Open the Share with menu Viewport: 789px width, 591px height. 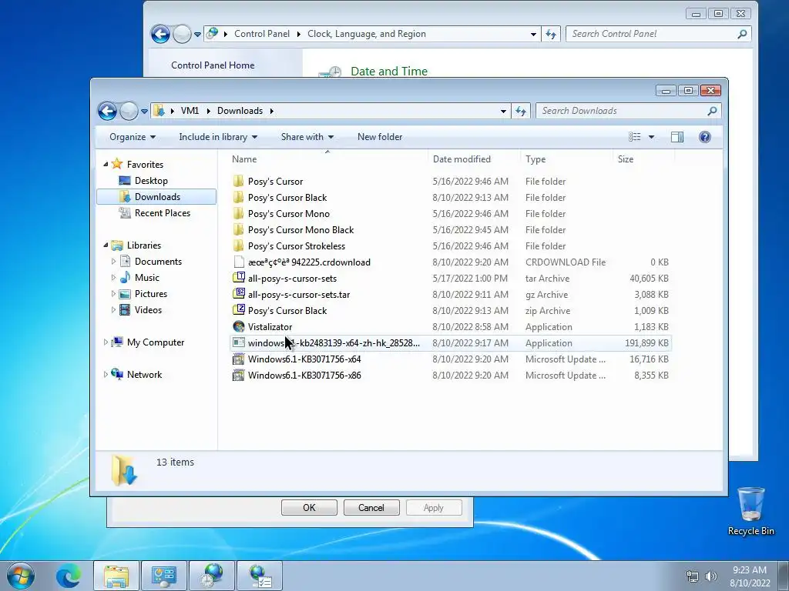[x=307, y=137]
